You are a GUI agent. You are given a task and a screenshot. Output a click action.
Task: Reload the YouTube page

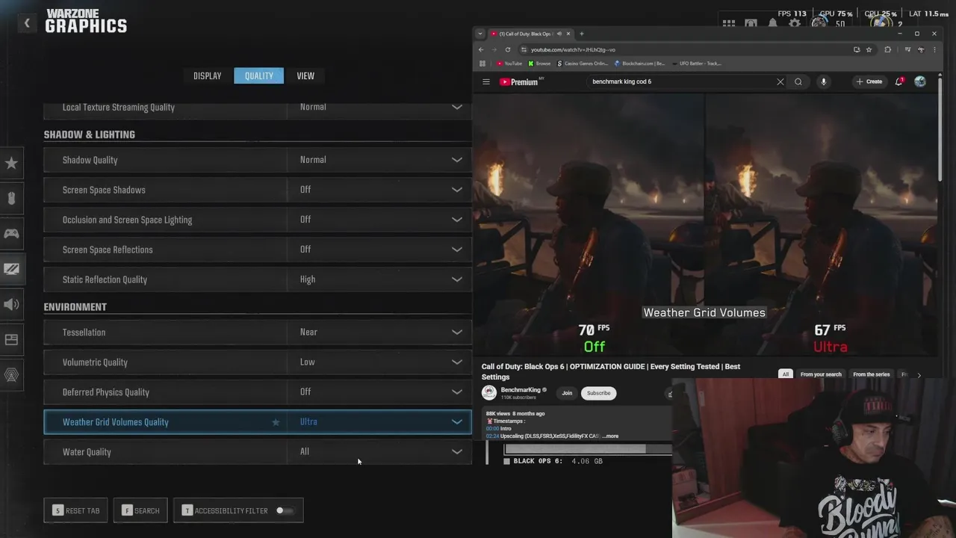coord(507,49)
